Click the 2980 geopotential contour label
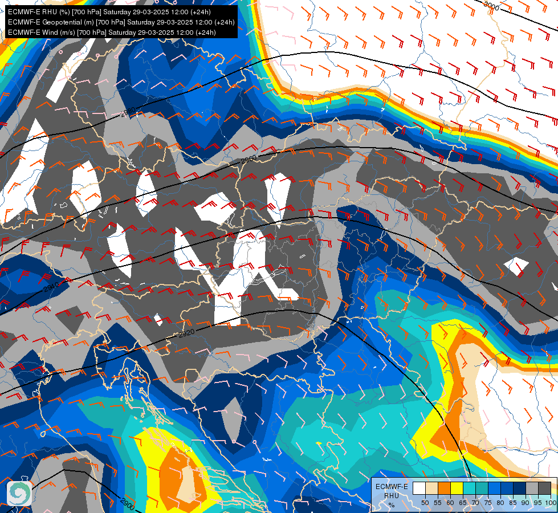The width and height of the screenshot is (558, 513). 128,112
